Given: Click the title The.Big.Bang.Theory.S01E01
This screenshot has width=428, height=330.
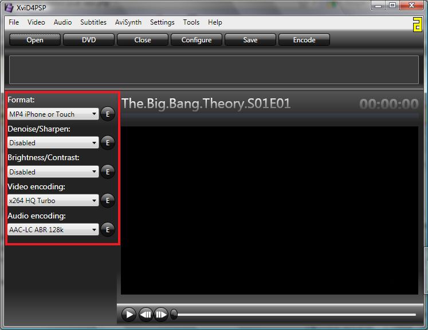Looking at the screenshot, I should 206,104.
